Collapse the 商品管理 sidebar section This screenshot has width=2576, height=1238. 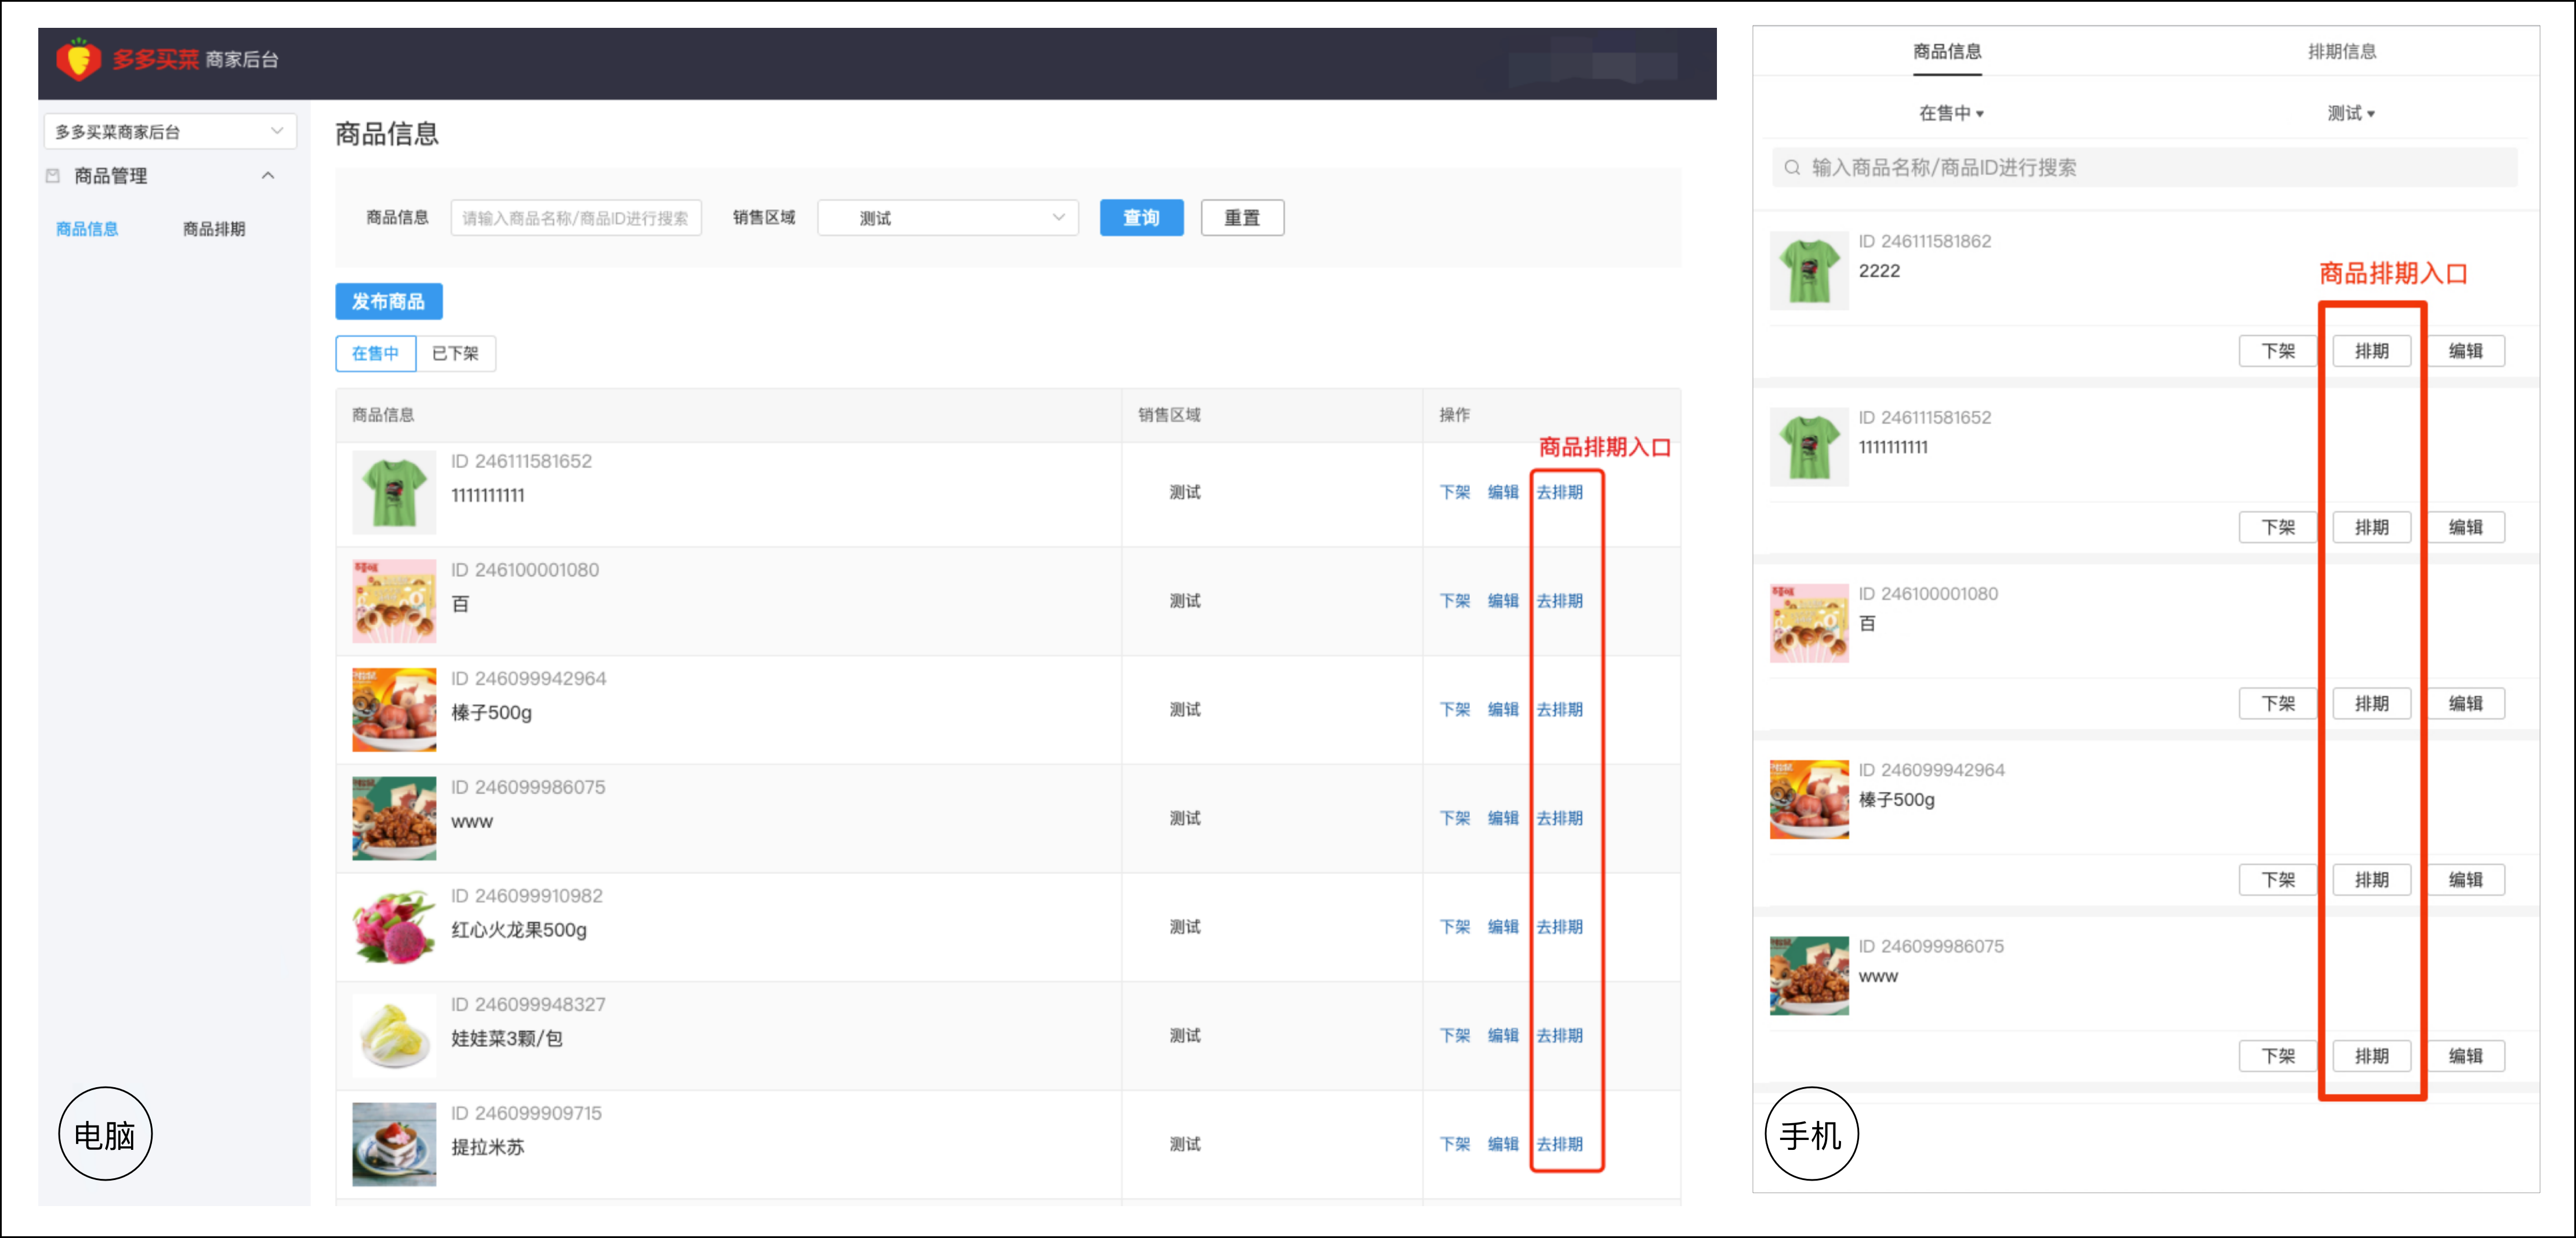click(x=268, y=176)
